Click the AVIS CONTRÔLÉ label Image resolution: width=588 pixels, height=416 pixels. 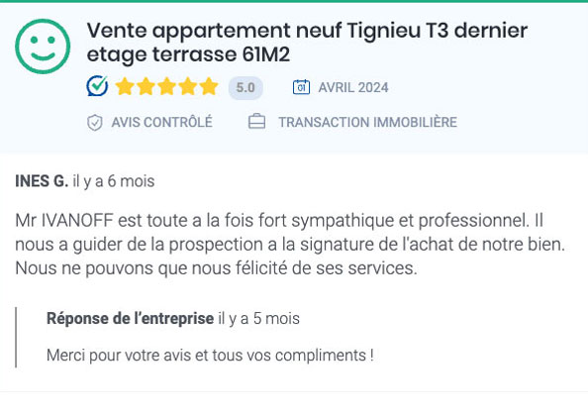(x=161, y=122)
